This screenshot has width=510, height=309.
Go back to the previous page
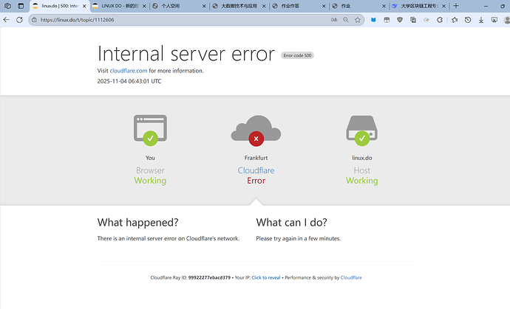click(x=6, y=20)
